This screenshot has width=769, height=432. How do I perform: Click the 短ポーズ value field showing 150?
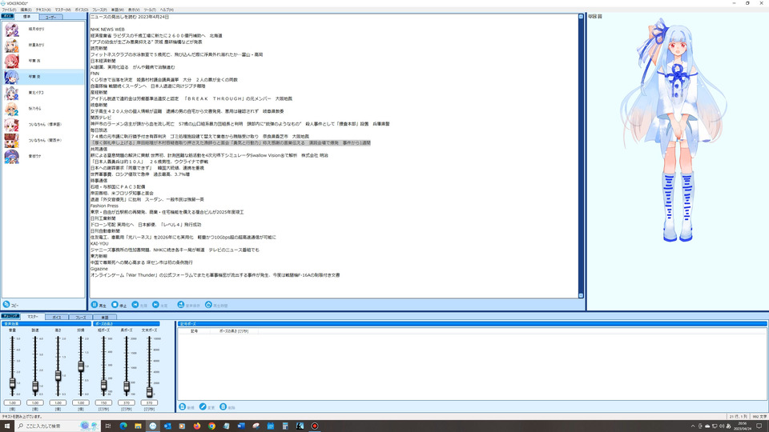coord(103,402)
